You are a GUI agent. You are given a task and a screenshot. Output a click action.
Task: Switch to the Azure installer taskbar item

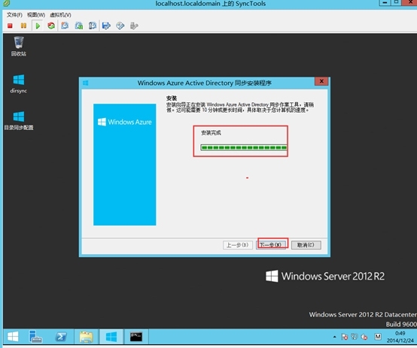point(111,337)
